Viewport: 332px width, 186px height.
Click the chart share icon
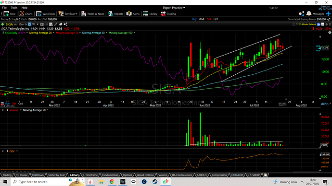[65, 24]
